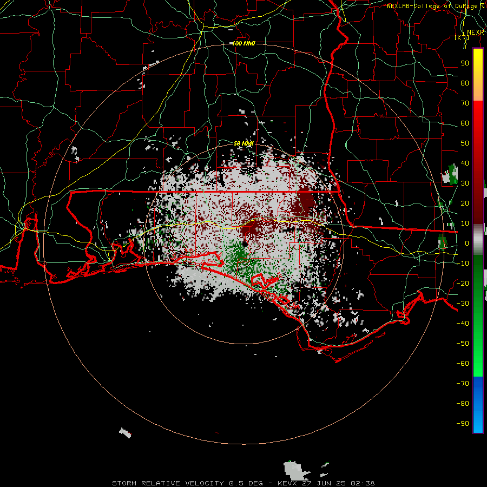Click the 10 value on velocity scale
The width and height of the screenshot is (487, 487).
465,223
